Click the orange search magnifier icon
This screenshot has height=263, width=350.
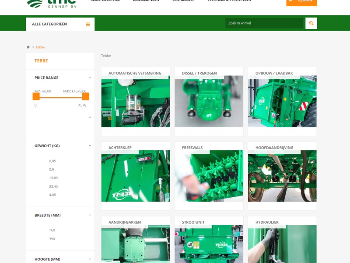tap(311, 23)
